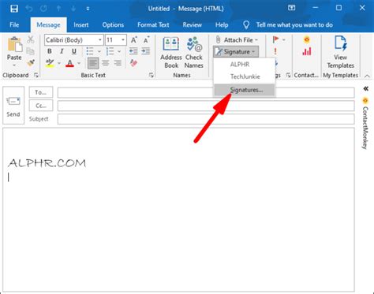
Task: Click the Follow Up flag icon
Action: 275,39
